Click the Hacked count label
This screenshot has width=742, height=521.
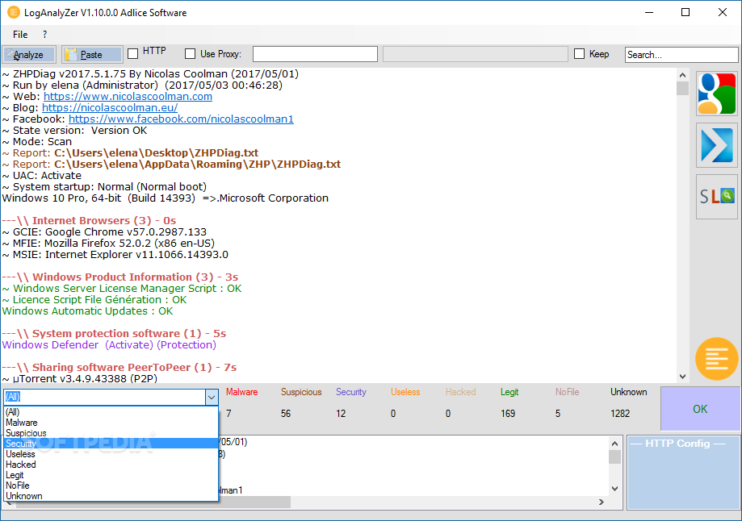pos(461,392)
